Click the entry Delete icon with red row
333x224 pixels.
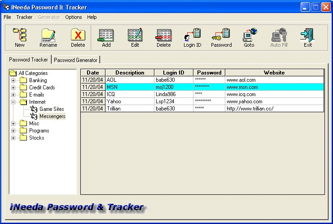[163, 35]
